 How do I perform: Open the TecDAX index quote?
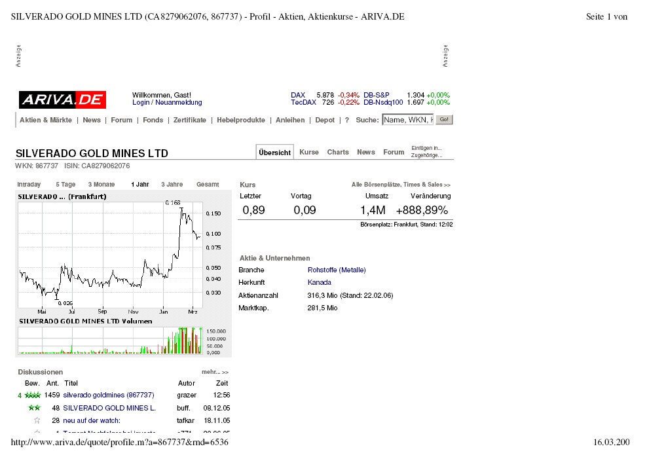point(303,102)
